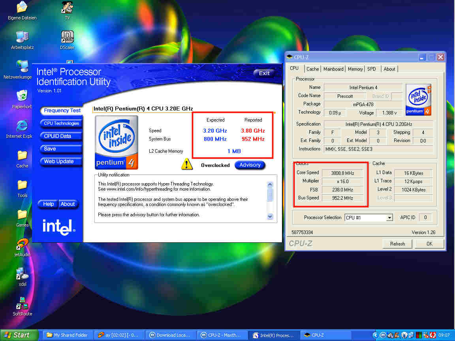Launch the jetAudio desktop shortcut
Viewport: 455px width, 341px height.
pos(22,244)
